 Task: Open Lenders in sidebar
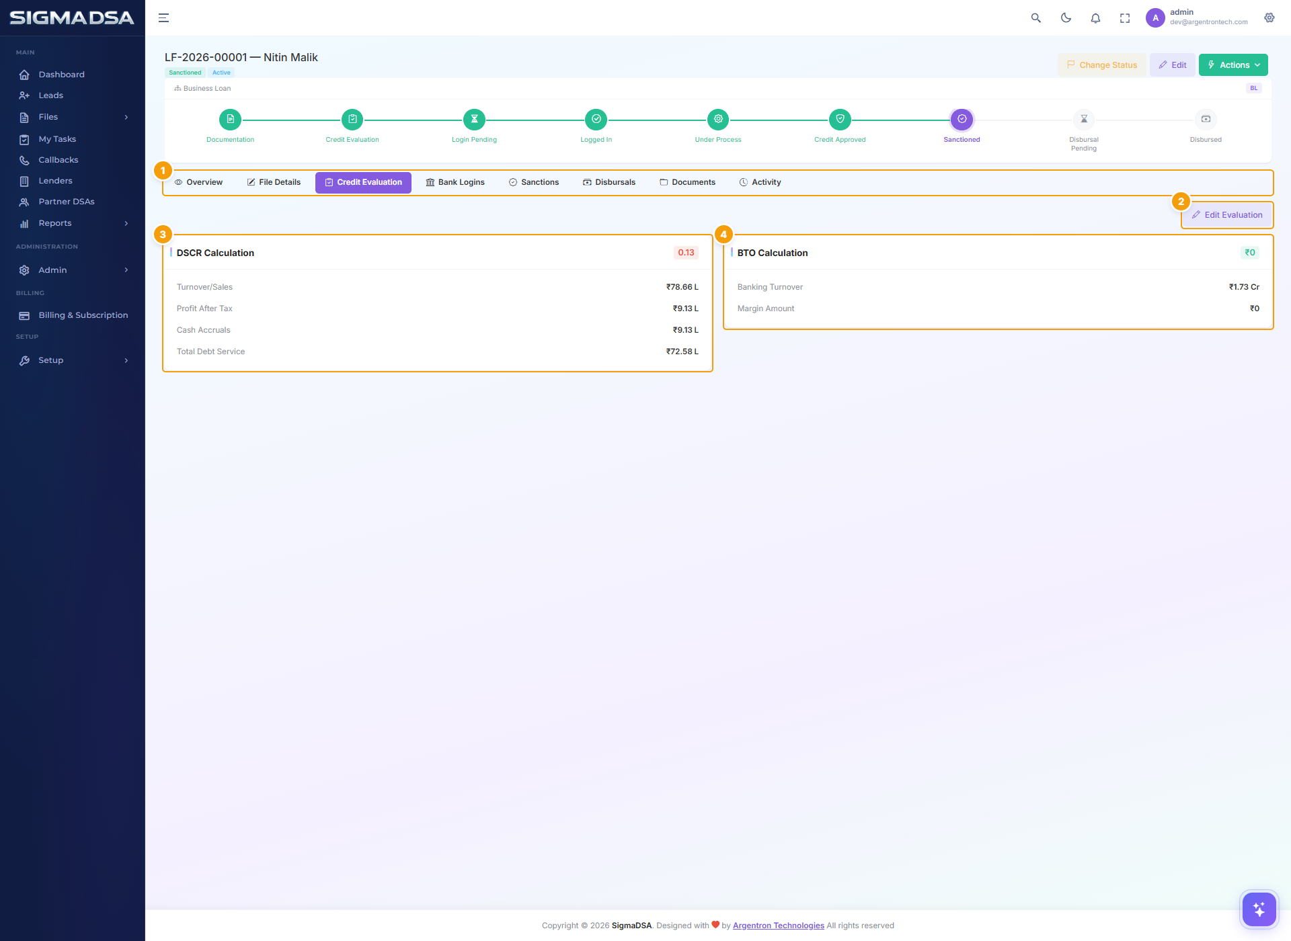tap(55, 181)
